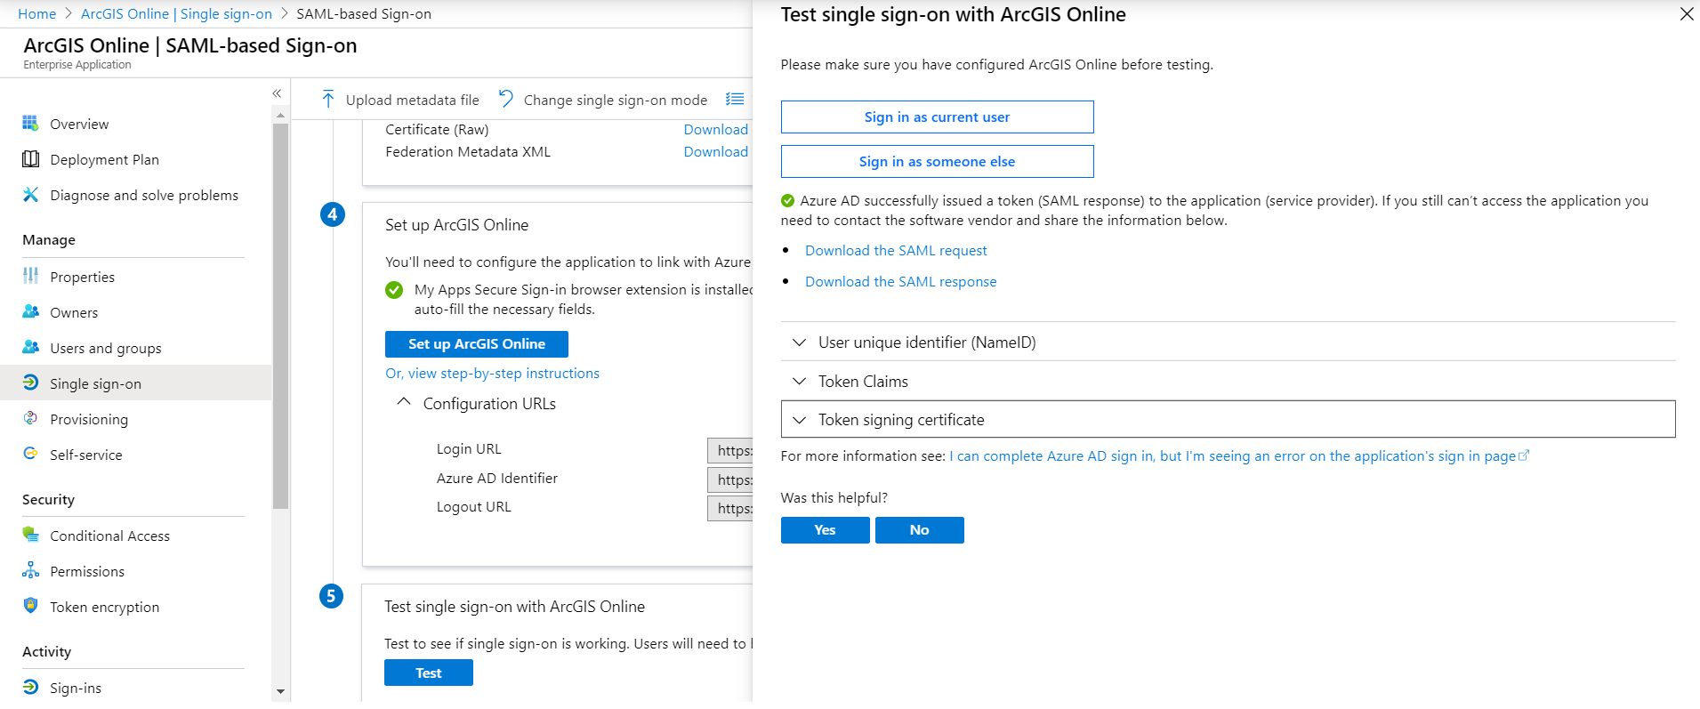Image resolution: width=1700 pixels, height=709 pixels.
Task: Open Conditional Access settings
Action: (x=109, y=536)
